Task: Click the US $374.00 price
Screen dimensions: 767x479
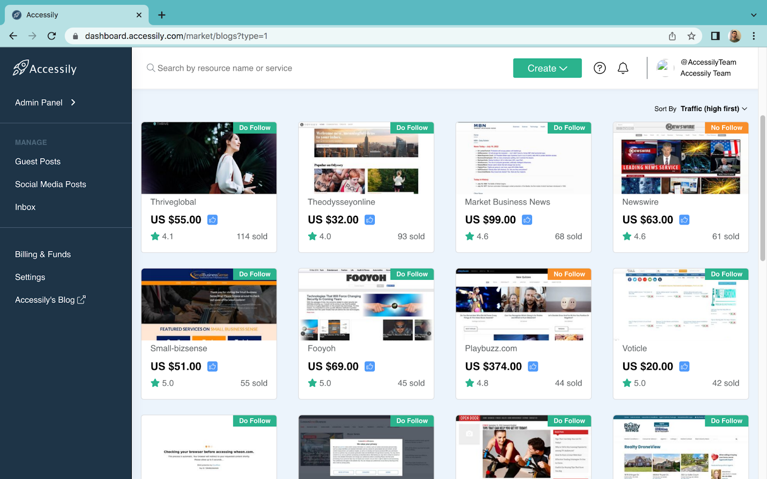Action: [x=493, y=366]
